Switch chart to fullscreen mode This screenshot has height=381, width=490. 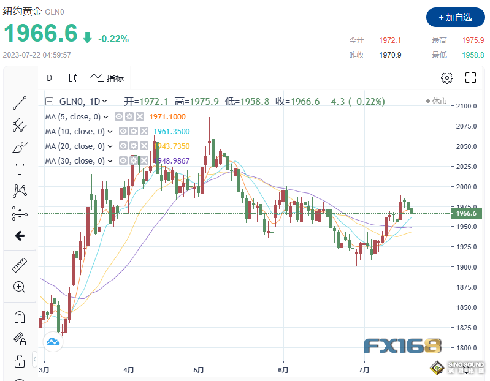(x=470, y=78)
